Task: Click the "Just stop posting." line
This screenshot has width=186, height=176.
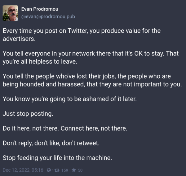Action: click(28, 114)
